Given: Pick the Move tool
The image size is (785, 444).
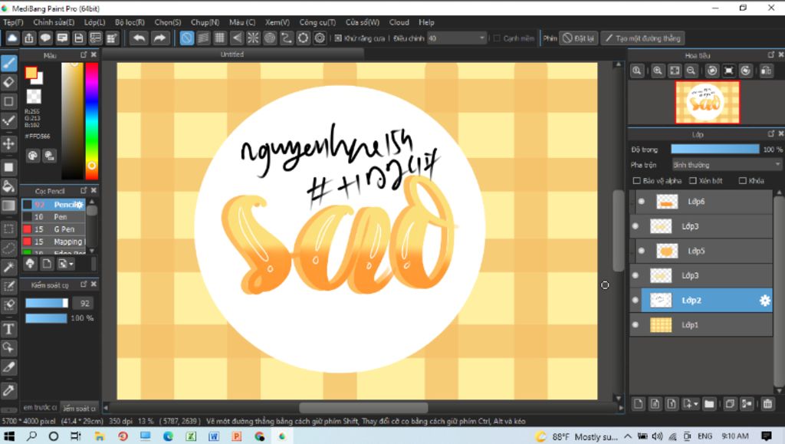Looking at the screenshot, I should tap(9, 144).
